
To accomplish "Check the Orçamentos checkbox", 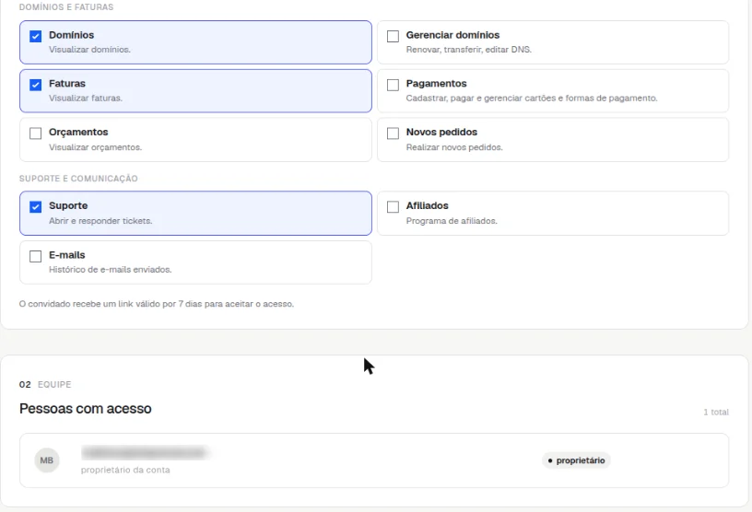I will coord(36,134).
